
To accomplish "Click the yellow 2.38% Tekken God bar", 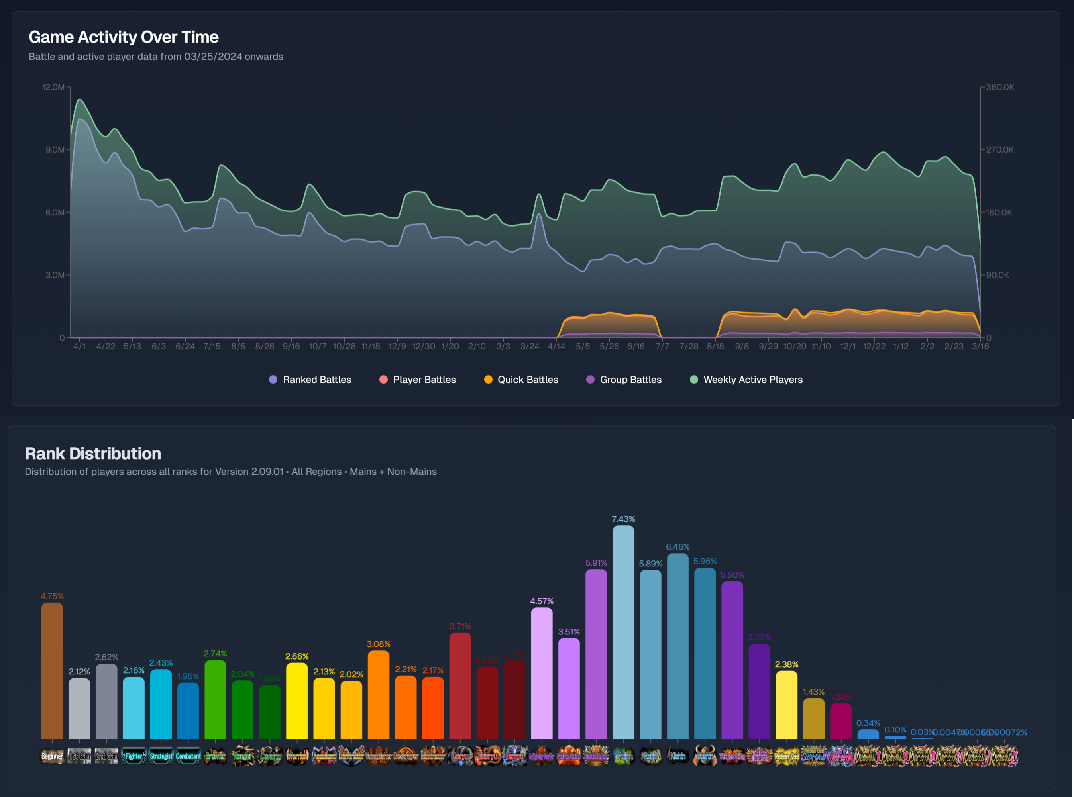I will tap(786, 704).
